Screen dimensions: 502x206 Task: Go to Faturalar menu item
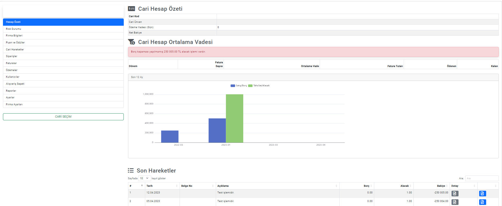(11, 63)
